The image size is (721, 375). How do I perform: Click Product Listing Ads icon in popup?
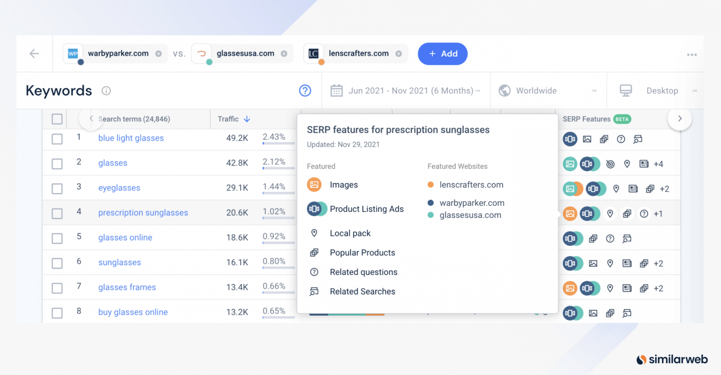317,209
